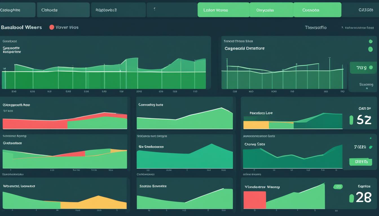Click the Cagyoulh Noe chart title

click(16, 105)
